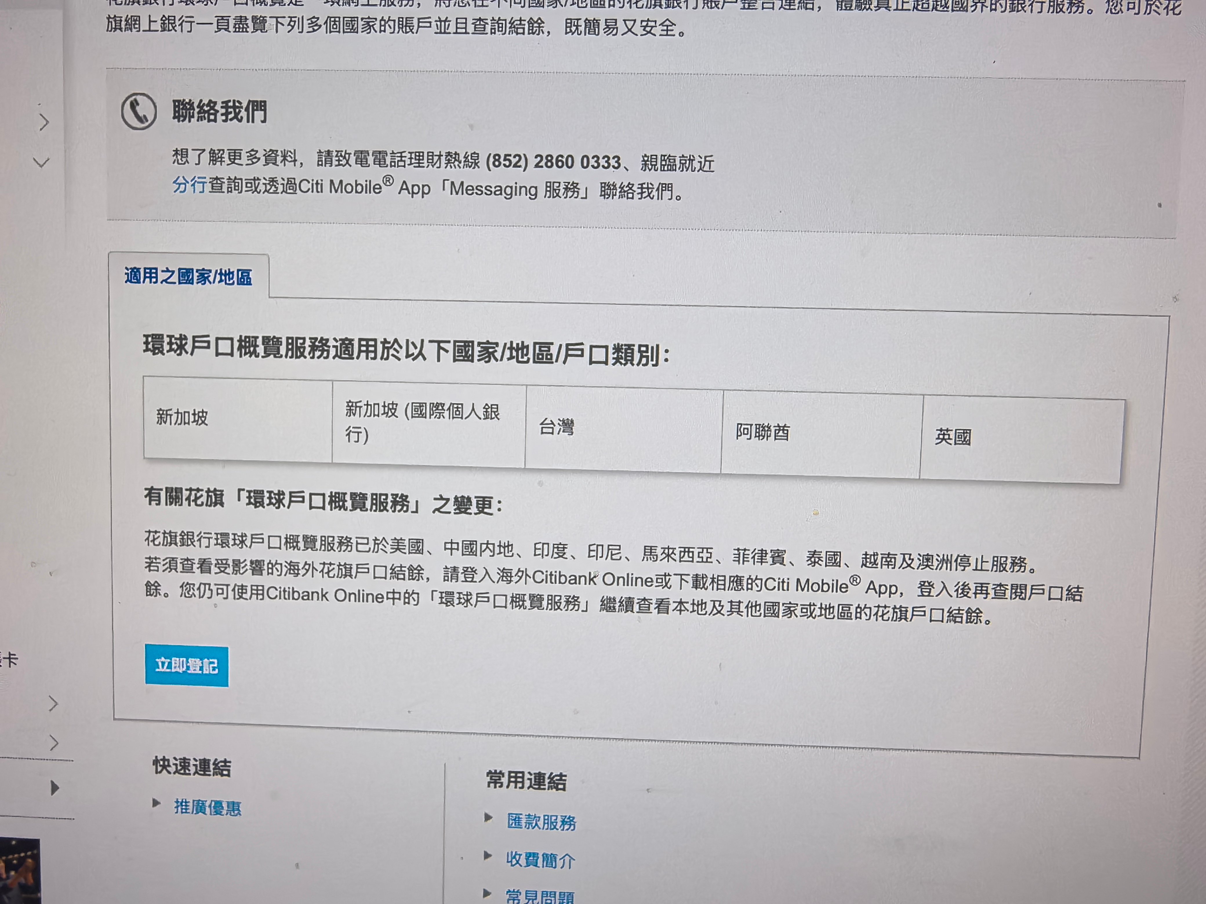Click the solid triangle arrow in left sidebar
This screenshot has height=904, width=1206.
pos(55,788)
